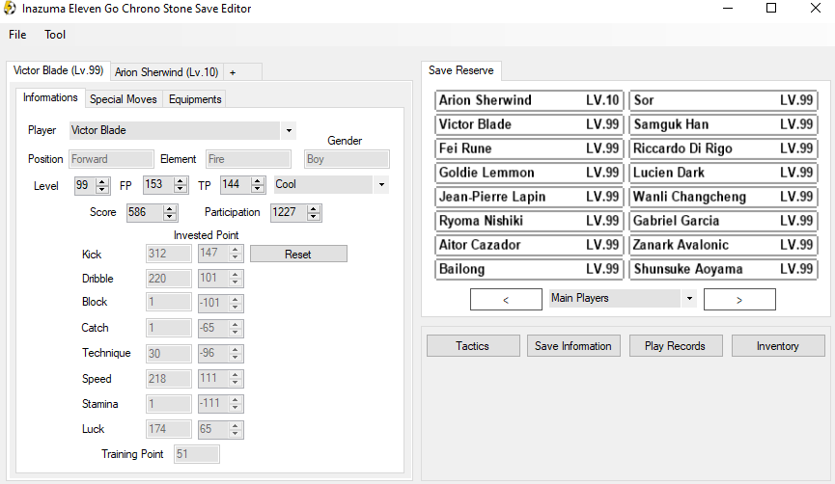
Task: Add a new player tab with plus
Action: [x=233, y=72]
